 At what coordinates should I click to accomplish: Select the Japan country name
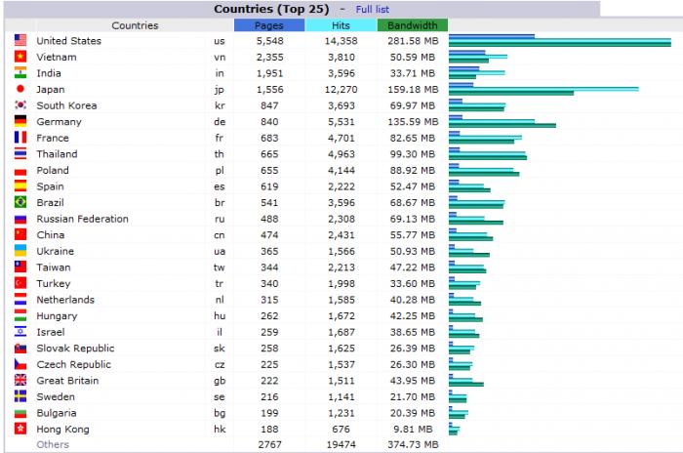pyautogui.click(x=51, y=90)
